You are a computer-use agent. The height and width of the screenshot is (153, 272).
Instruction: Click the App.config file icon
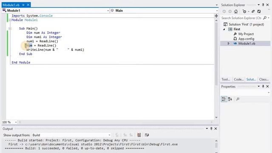click(235, 39)
